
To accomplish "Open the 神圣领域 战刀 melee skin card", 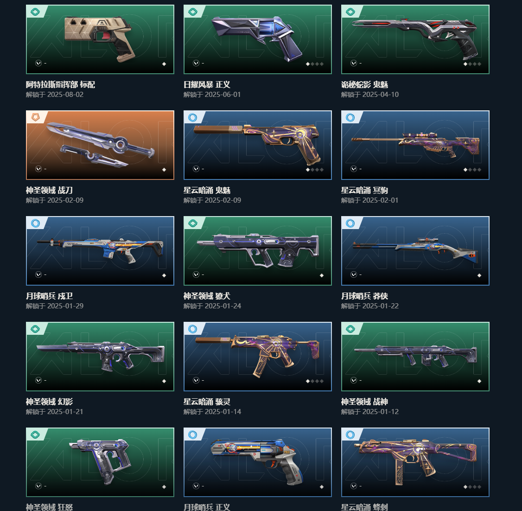I will [x=100, y=145].
